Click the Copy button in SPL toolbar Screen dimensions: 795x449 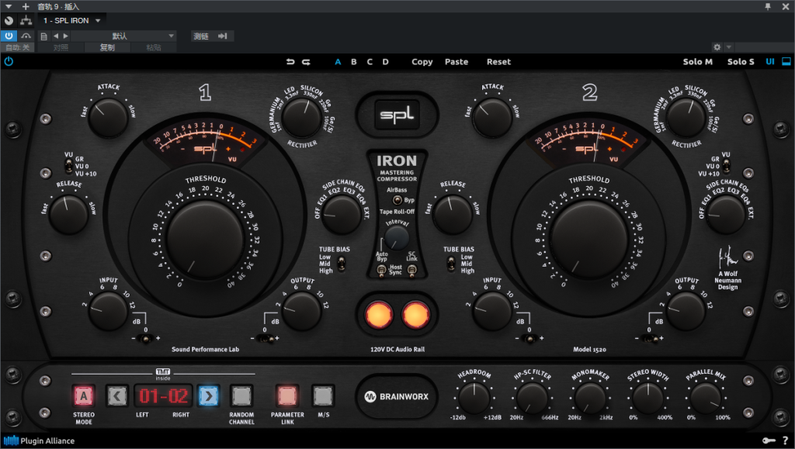[x=422, y=62]
